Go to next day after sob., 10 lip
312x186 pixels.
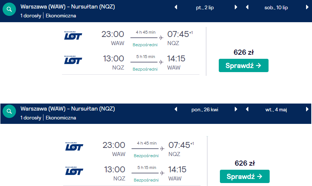click(x=307, y=7)
